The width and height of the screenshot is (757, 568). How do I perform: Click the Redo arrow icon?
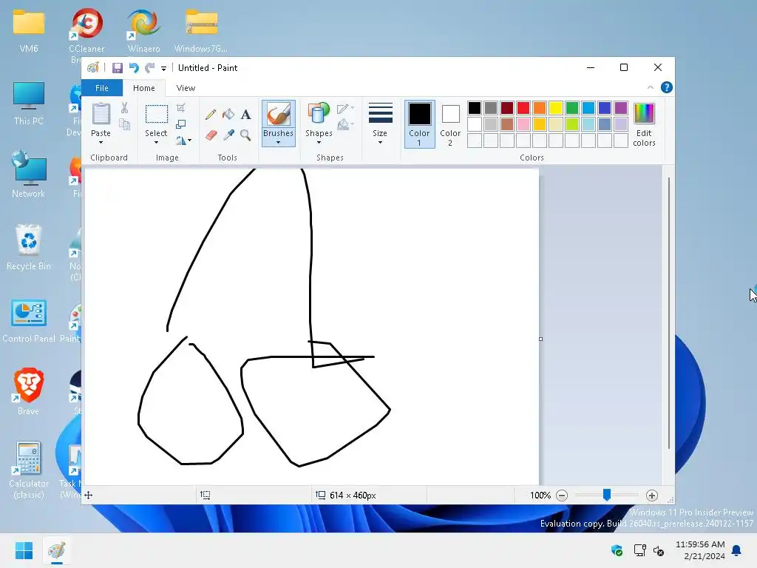point(150,68)
